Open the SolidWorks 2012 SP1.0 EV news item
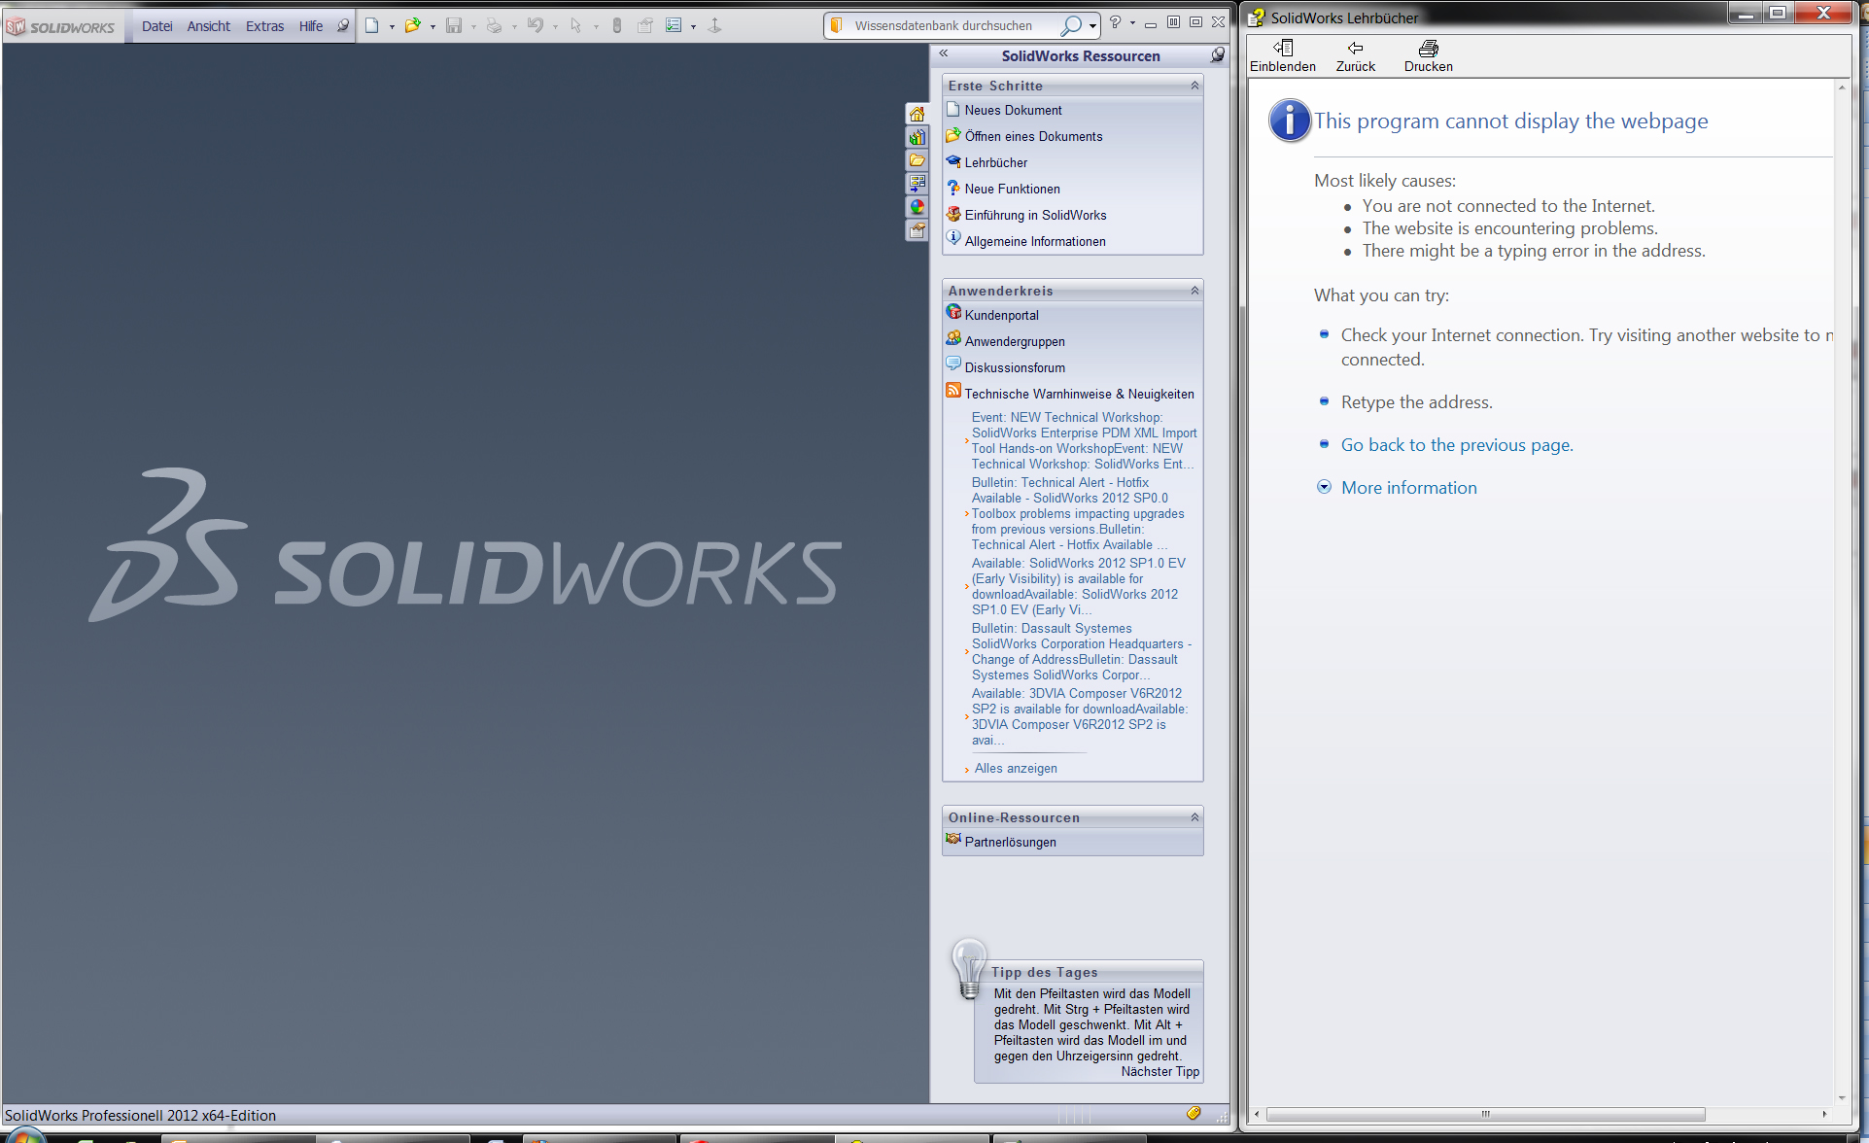The height and width of the screenshot is (1143, 1869). tap(1079, 586)
